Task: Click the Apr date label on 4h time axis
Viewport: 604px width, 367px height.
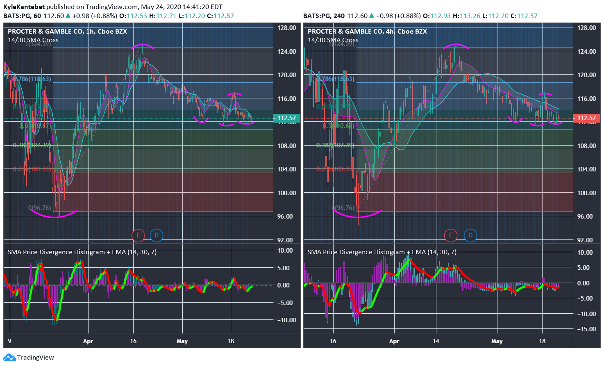Action: (394, 341)
